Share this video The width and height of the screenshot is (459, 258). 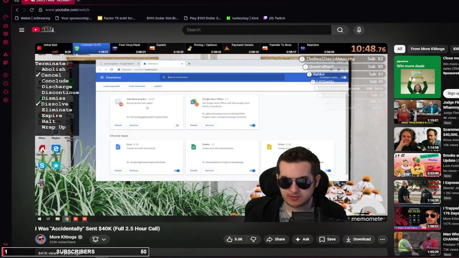coord(276,239)
